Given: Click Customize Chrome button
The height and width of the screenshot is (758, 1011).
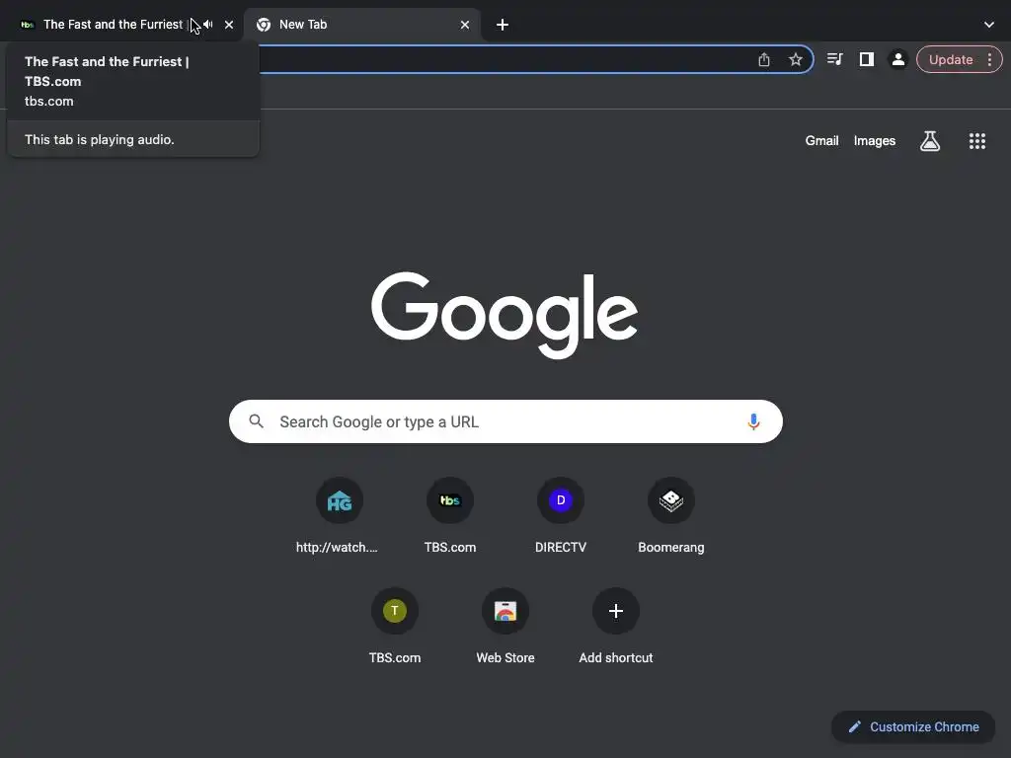Looking at the screenshot, I should coord(913,727).
